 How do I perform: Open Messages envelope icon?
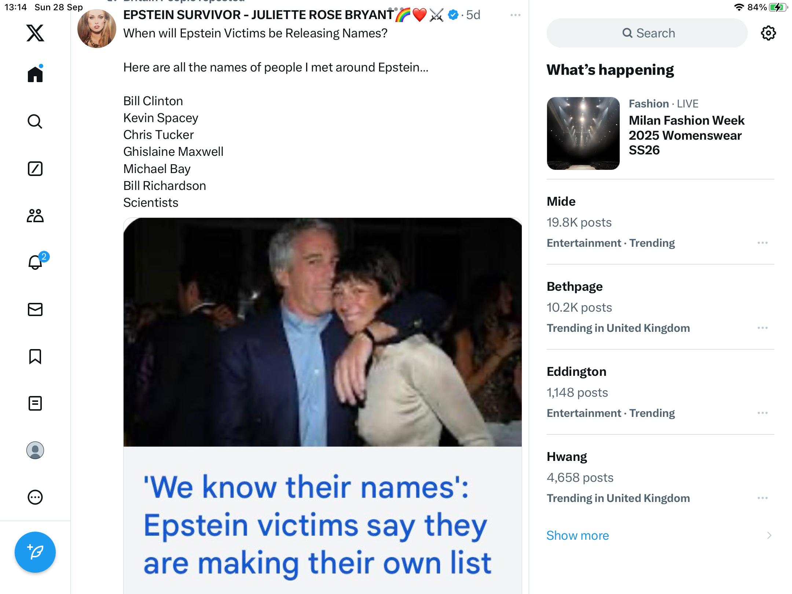(35, 309)
